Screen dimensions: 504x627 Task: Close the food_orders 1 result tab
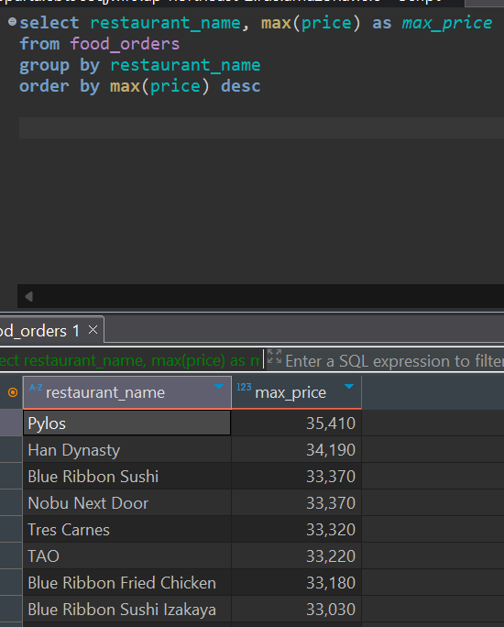pos(93,330)
